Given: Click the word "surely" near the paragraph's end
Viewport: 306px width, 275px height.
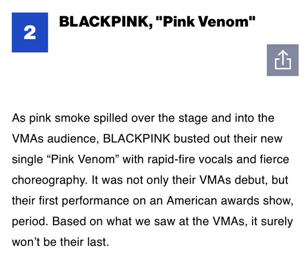Looking at the screenshot, I should pyautogui.click(x=277, y=222).
